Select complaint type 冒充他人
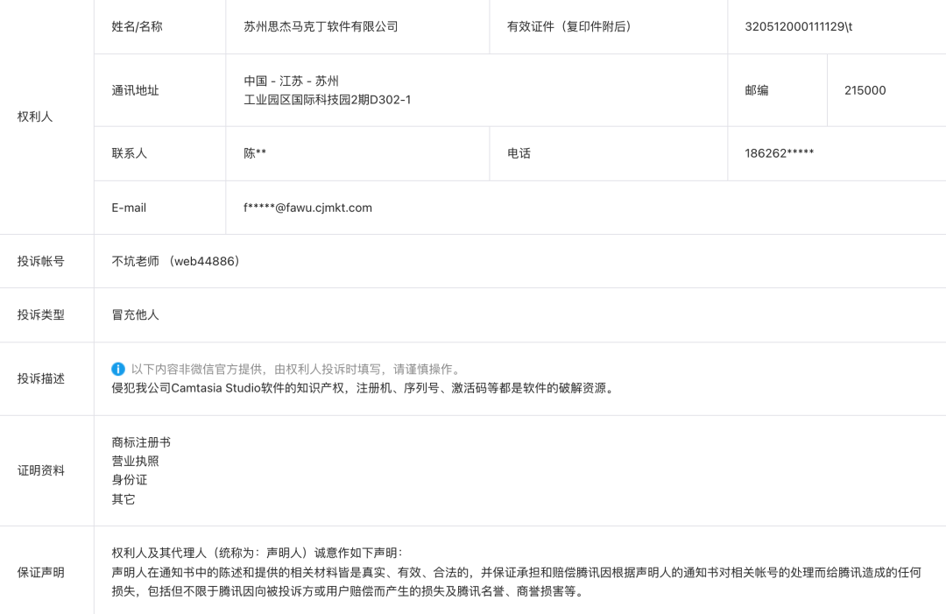Viewport: 946px width, 614px height. (135, 314)
